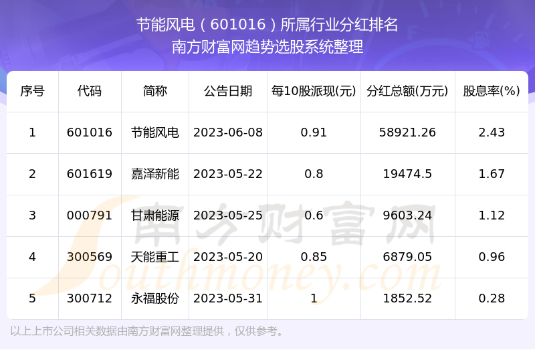Image resolution: width=535 pixels, height=364 pixels.
Task: Click the date 2023-05-25
Action: point(228,215)
